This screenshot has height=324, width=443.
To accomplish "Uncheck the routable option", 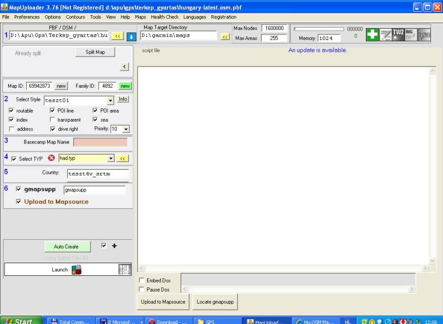I will coord(12,111).
